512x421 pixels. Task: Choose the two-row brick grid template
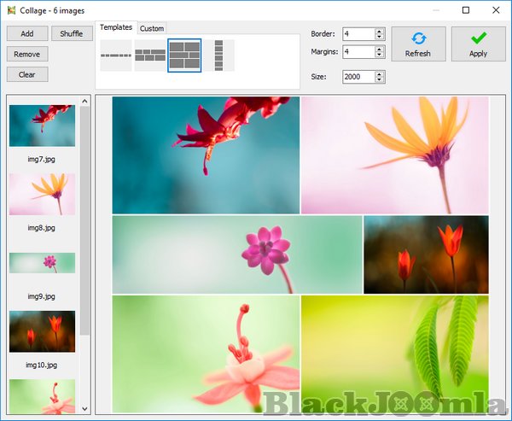(150, 56)
